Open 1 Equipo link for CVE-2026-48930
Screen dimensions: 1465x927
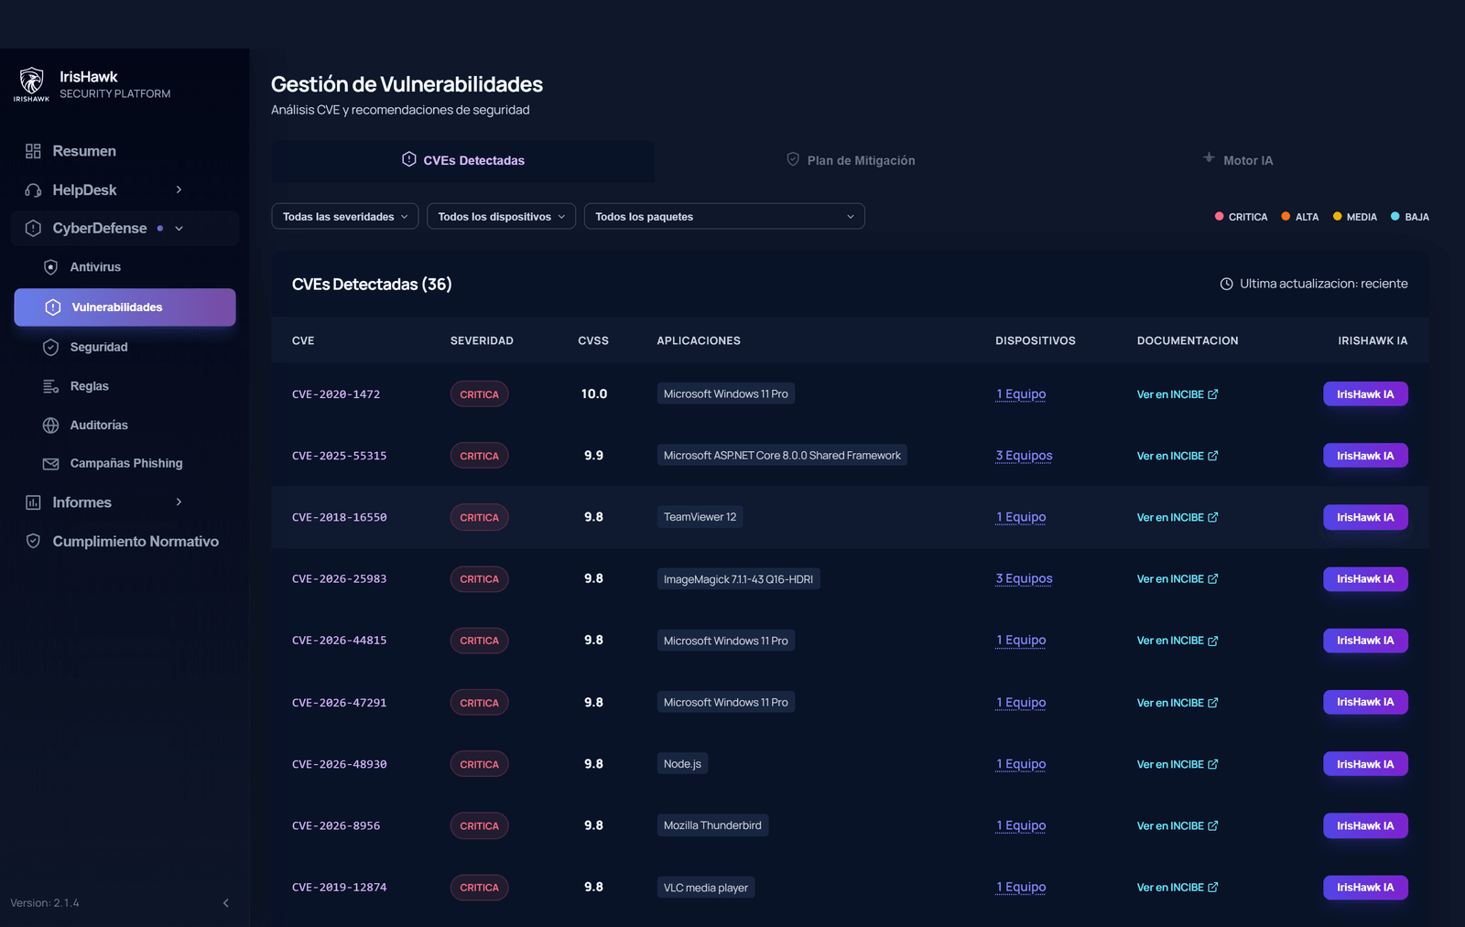[1021, 764]
